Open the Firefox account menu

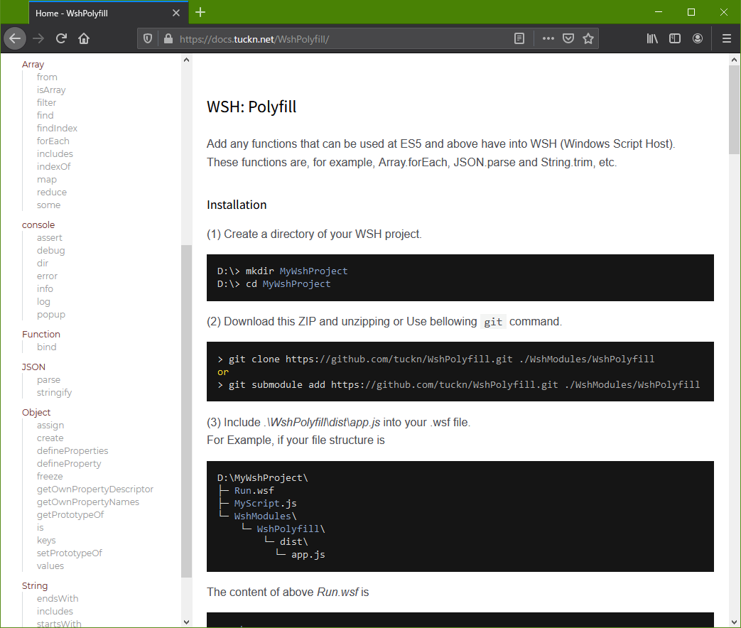[698, 38]
